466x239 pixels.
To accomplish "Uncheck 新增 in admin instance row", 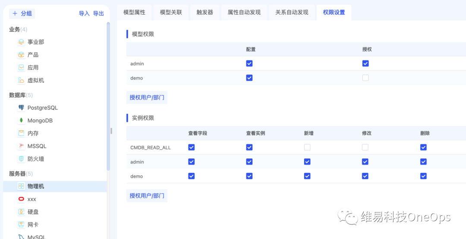I will click(x=307, y=161).
